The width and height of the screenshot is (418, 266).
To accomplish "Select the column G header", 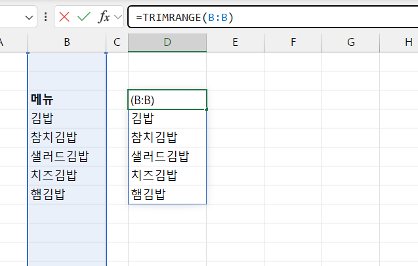I will point(351,43).
